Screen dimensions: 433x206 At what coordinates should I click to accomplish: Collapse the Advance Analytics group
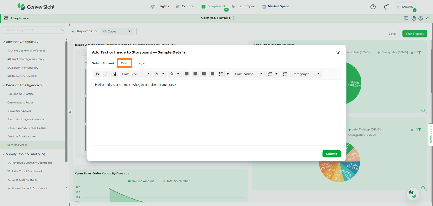pyautogui.click(x=4, y=42)
